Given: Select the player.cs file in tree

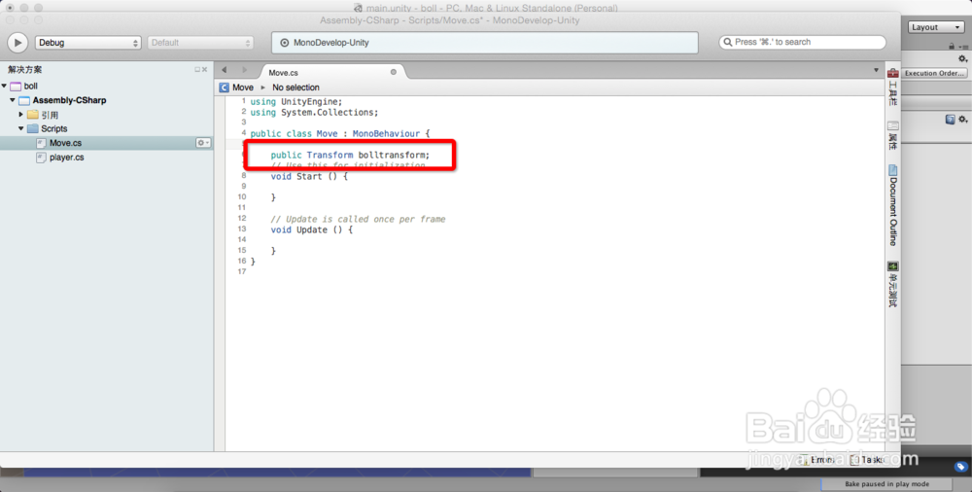Looking at the screenshot, I should coord(66,158).
